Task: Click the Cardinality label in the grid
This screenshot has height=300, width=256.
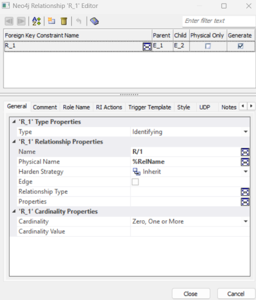Action: point(34,221)
